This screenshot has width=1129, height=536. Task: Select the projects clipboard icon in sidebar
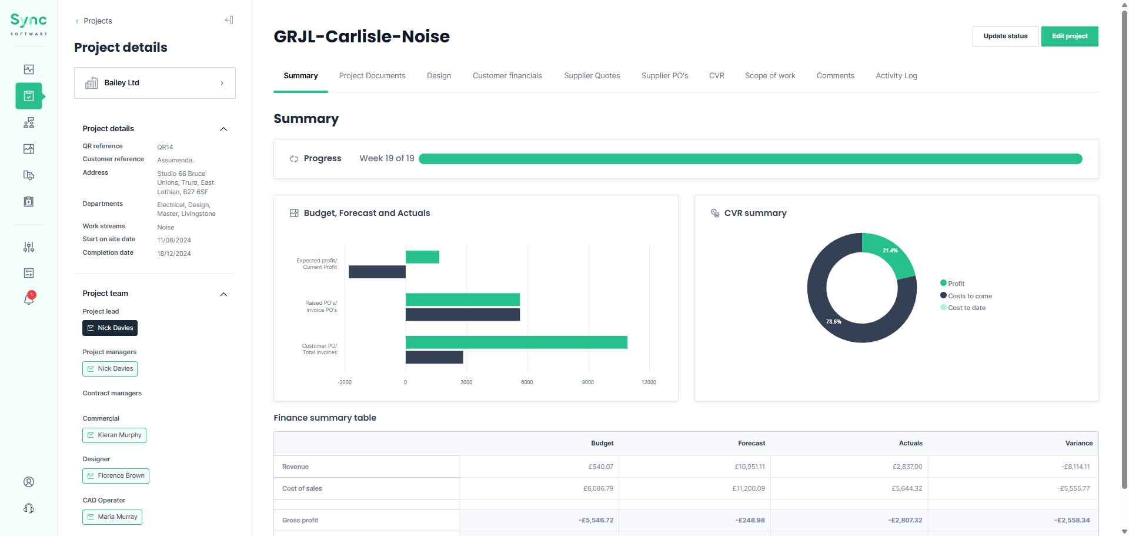28,96
